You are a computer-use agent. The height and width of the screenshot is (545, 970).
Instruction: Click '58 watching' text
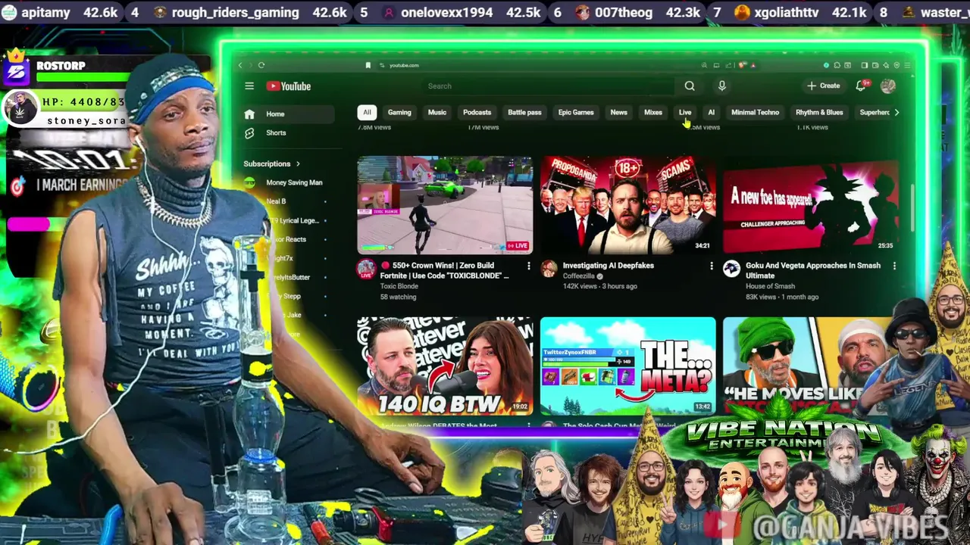pyautogui.click(x=399, y=297)
